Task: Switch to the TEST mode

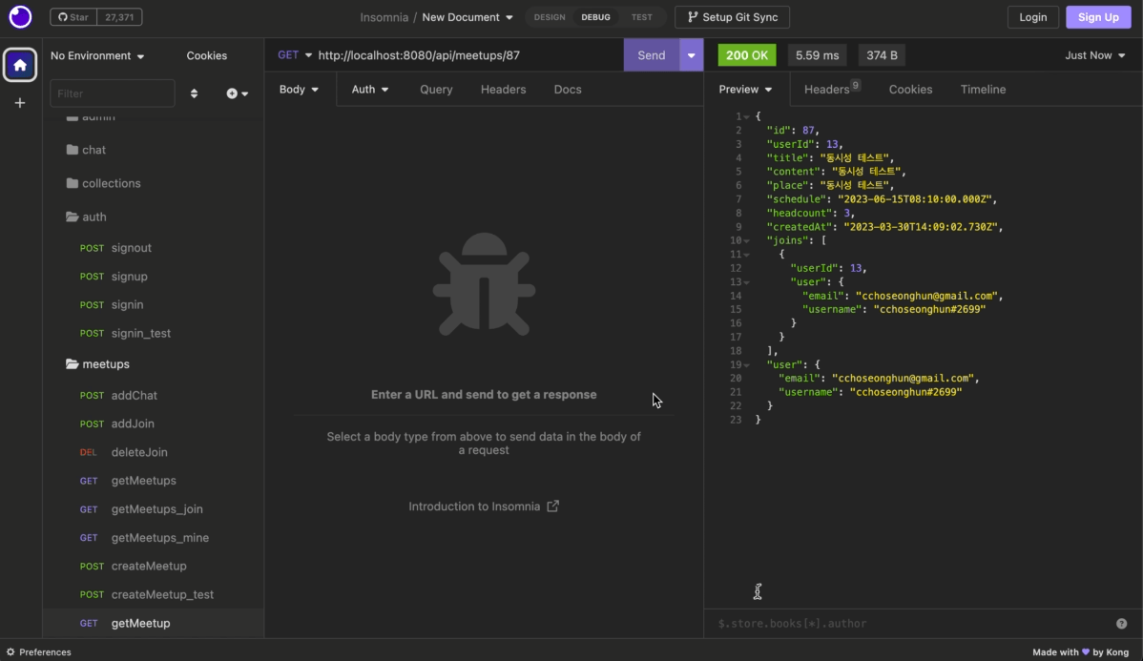Action: 641,17
